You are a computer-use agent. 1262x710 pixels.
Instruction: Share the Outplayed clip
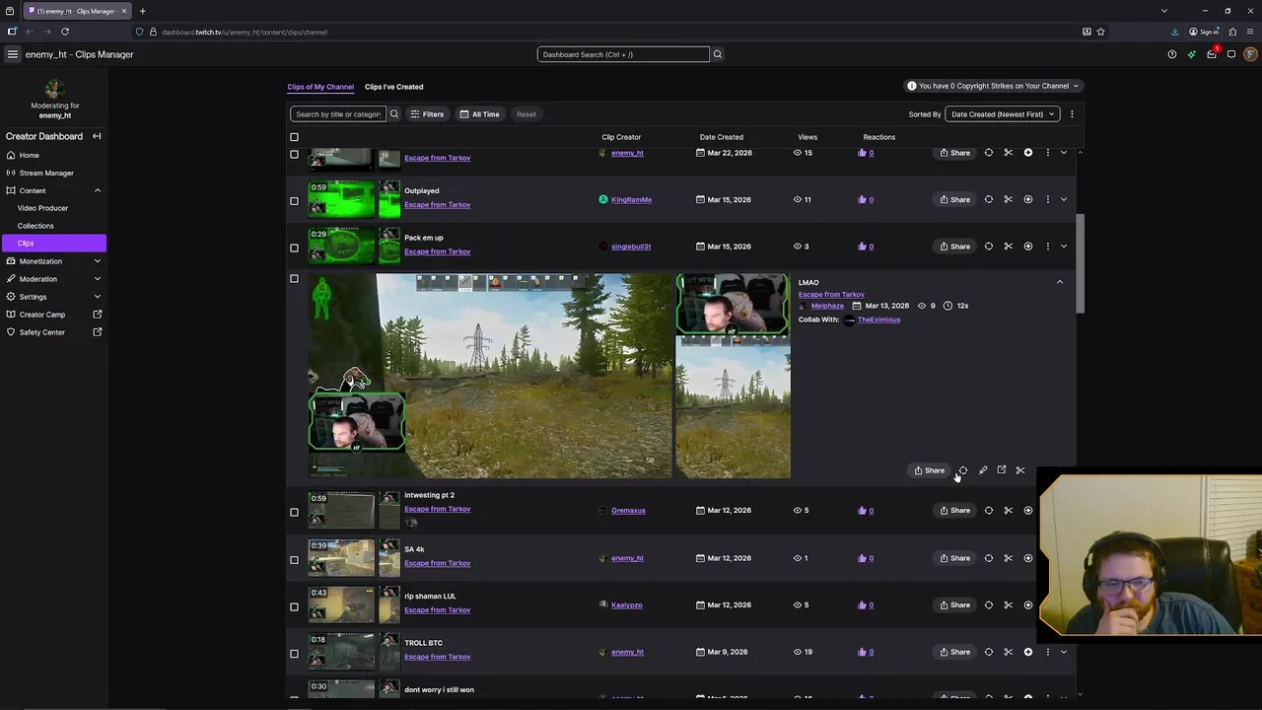[x=954, y=199]
